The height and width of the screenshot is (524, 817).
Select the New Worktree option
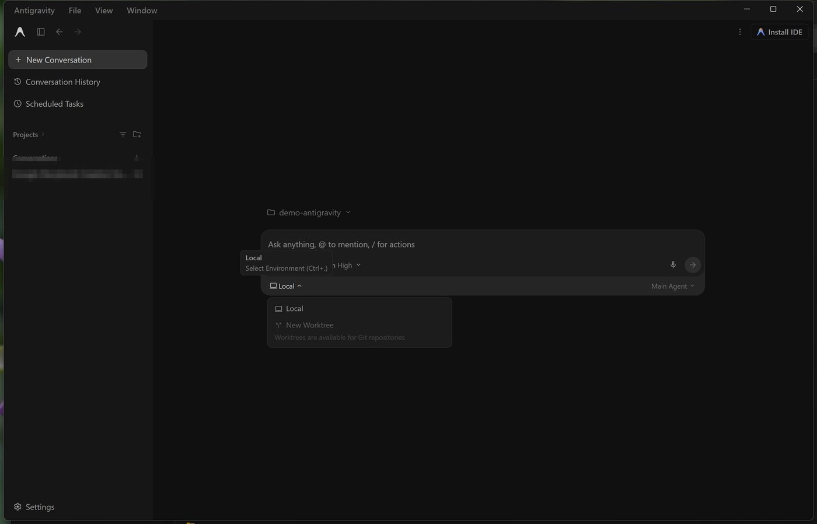(359, 325)
